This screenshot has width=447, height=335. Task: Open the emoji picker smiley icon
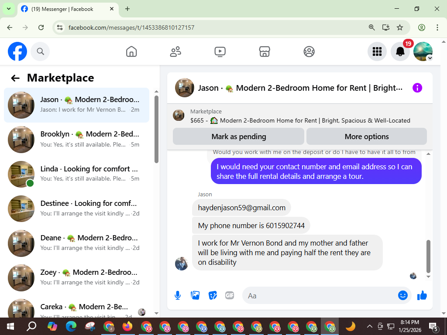pyautogui.click(x=403, y=295)
